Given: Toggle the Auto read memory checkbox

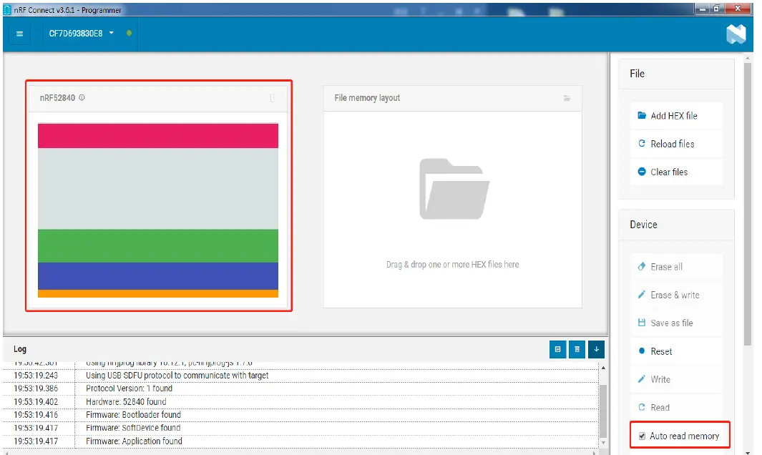Looking at the screenshot, I should pyautogui.click(x=642, y=436).
